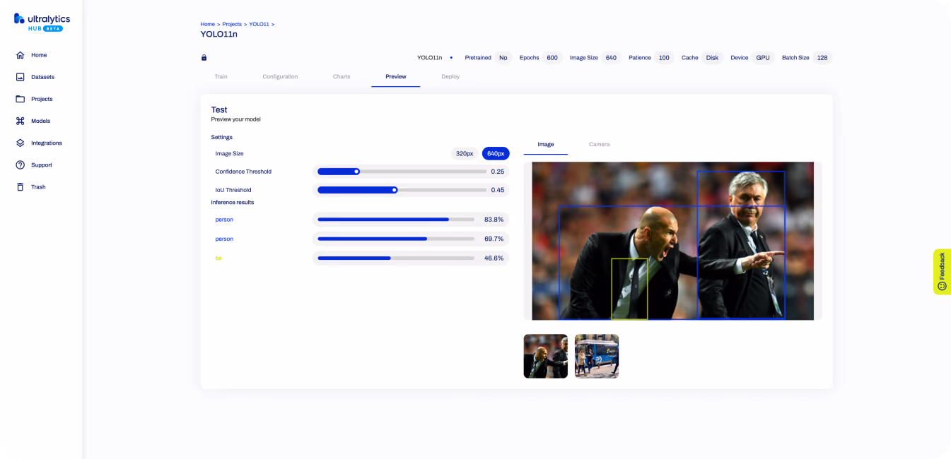951x459 pixels.
Task: Select the bus street sample thumbnail
Action: (597, 356)
